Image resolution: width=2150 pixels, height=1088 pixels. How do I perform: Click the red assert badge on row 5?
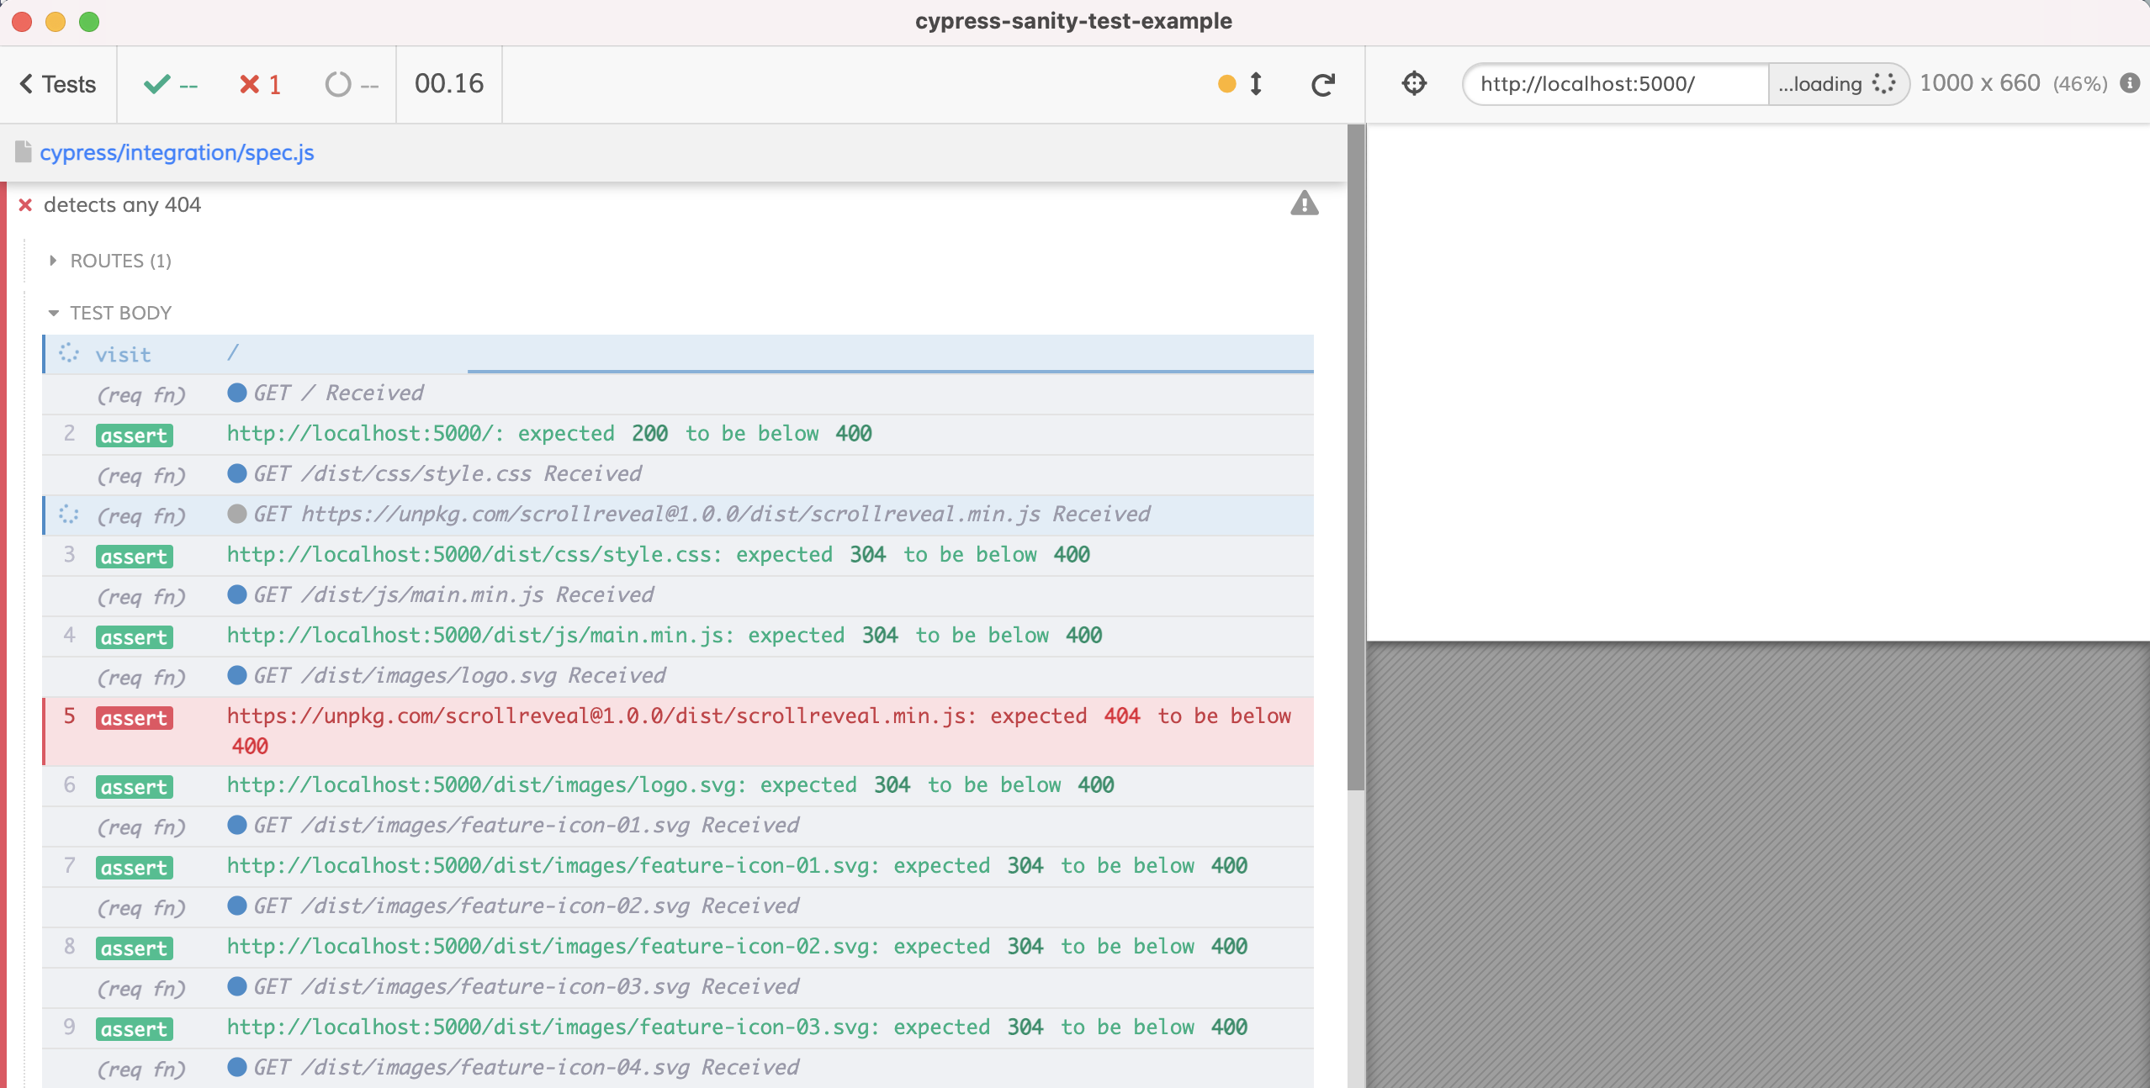(x=135, y=718)
